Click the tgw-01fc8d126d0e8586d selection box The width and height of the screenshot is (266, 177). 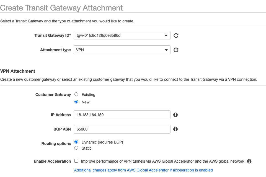(x=122, y=35)
